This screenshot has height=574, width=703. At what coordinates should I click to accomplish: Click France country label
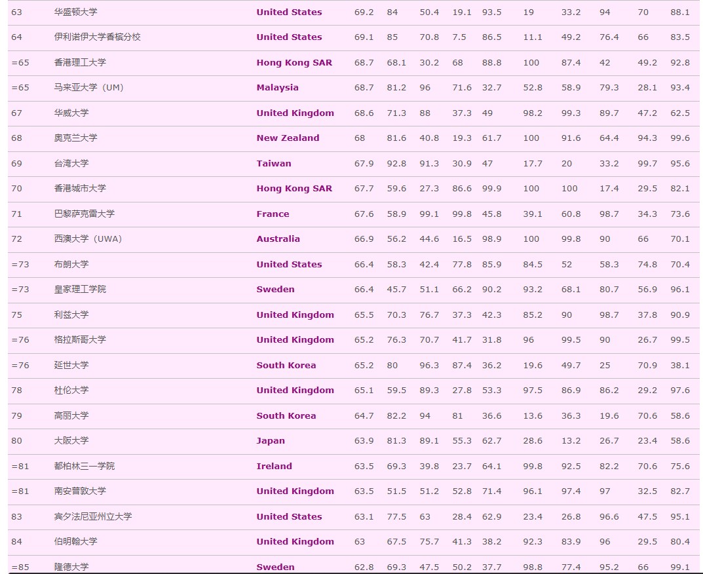[x=273, y=214]
